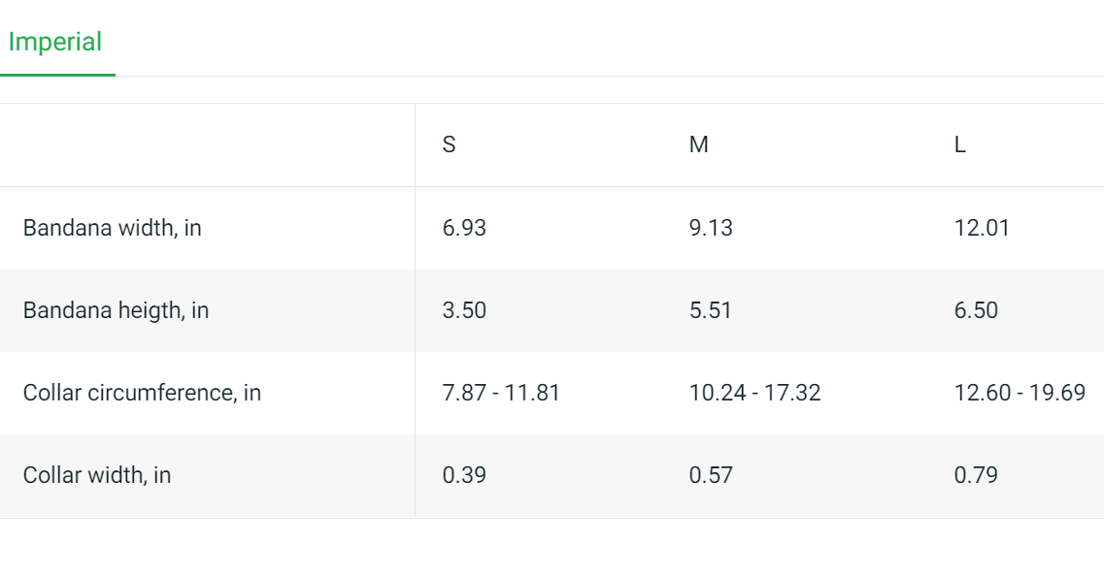Viewport: 1104px width, 575px height.
Task: Click the M size column header
Action: (x=698, y=145)
